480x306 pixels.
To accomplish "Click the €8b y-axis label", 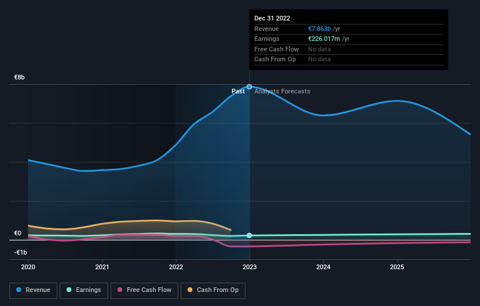I will pos(19,77).
